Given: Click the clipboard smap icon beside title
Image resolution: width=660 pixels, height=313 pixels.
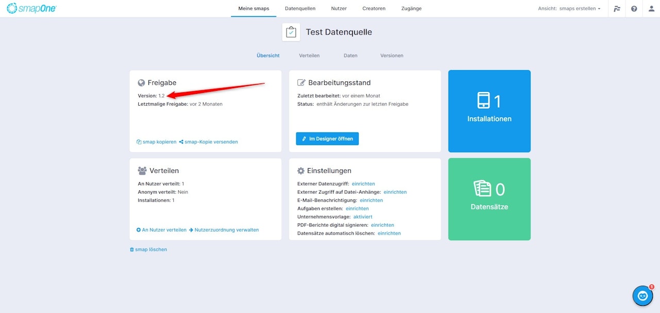Looking at the screenshot, I should pyautogui.click(x=291, y=32).
